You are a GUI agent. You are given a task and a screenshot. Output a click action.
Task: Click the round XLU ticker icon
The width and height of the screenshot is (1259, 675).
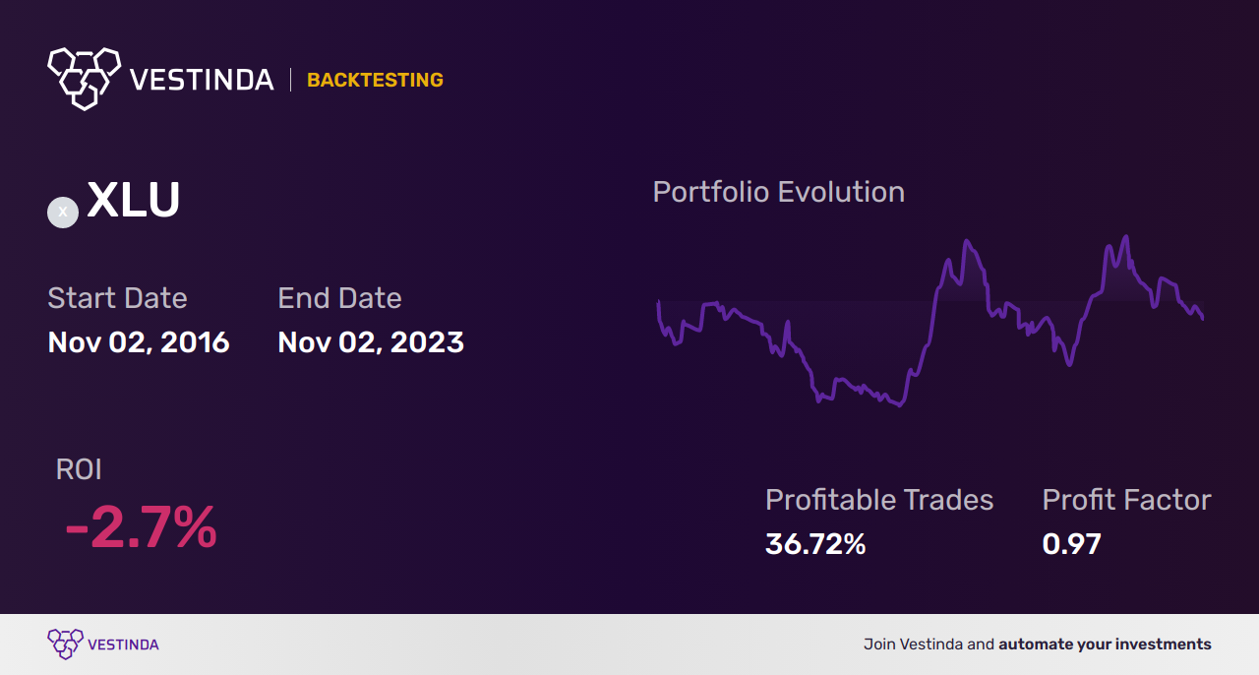pos(63,212)
